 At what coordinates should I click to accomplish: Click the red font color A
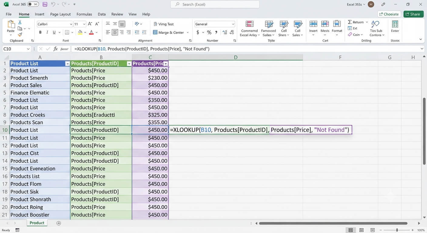[91, 32]
